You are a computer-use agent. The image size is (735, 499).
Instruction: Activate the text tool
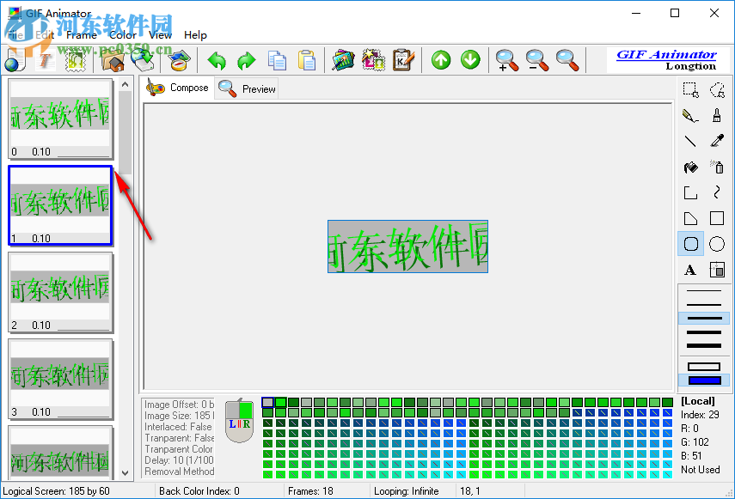(690, 270)
